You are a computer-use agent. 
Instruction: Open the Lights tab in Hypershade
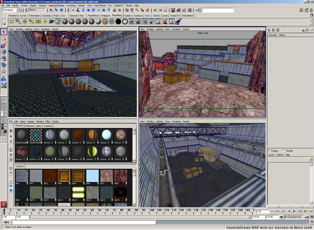38,126
